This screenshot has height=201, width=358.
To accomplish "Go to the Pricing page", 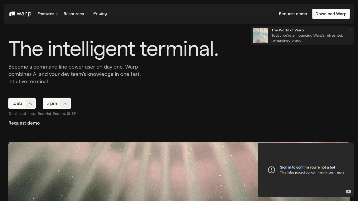I will coord(100,14).
